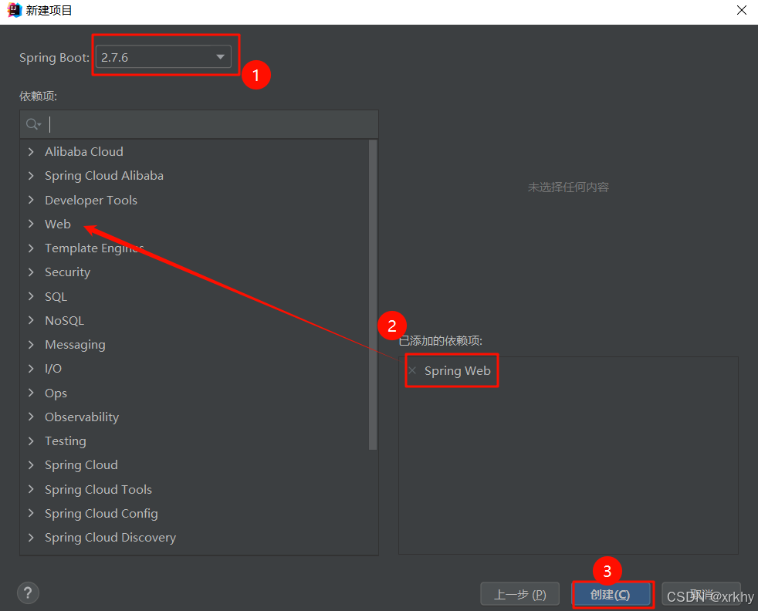Click the IntelliJ IDEA title bar icon
The image size is (758, 611).
click(x=15, y=10)
